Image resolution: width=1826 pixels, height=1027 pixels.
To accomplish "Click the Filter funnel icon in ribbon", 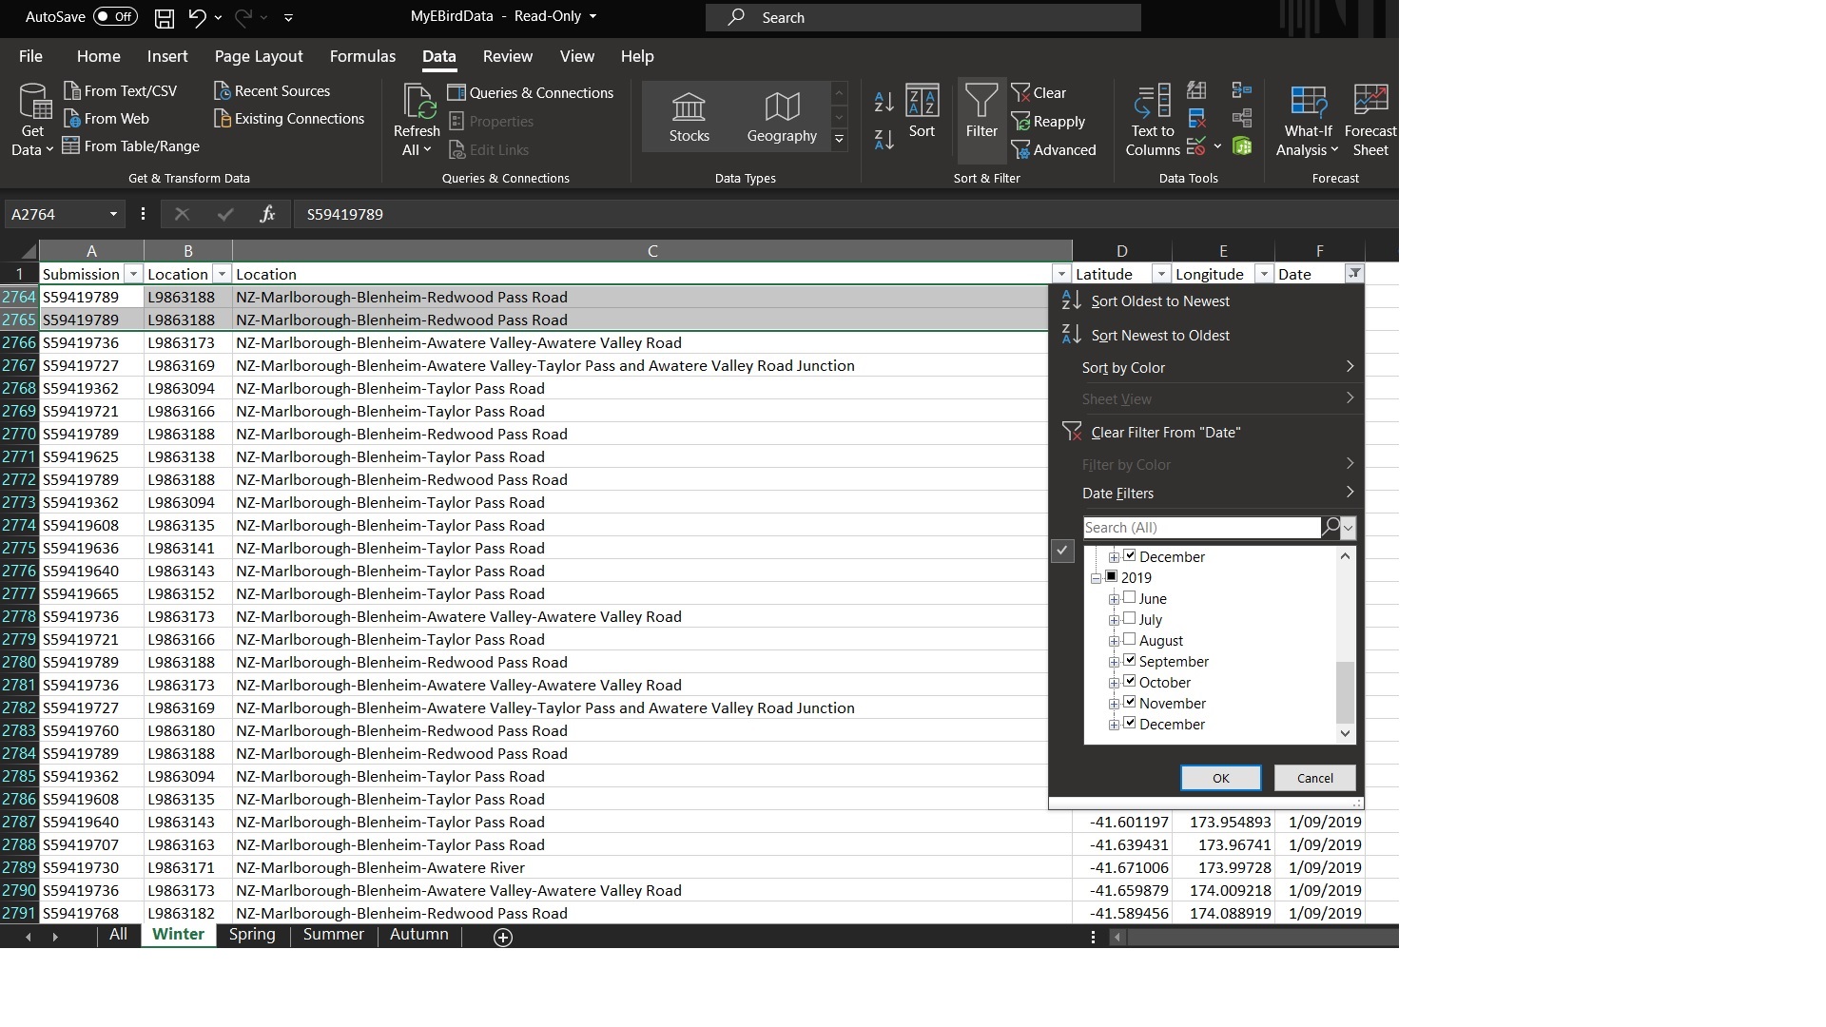I will (x=981, y=112).
